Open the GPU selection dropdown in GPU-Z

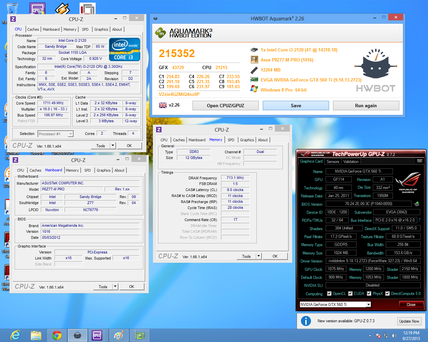click(368, 305)
